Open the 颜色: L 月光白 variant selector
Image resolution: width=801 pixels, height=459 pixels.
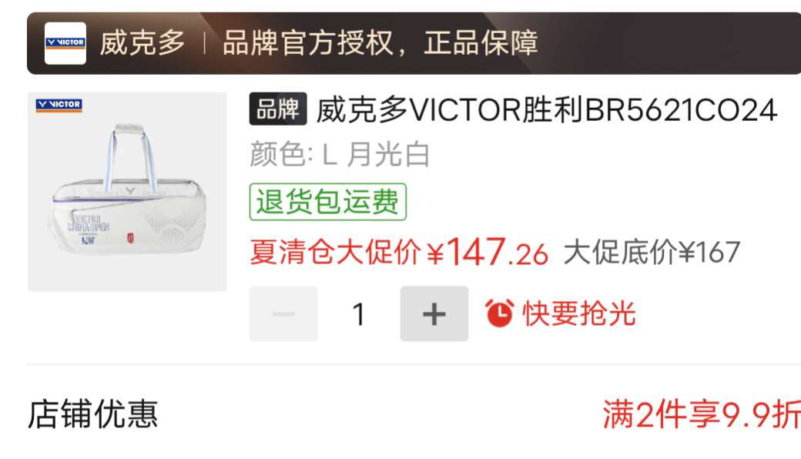coord(340,154)
